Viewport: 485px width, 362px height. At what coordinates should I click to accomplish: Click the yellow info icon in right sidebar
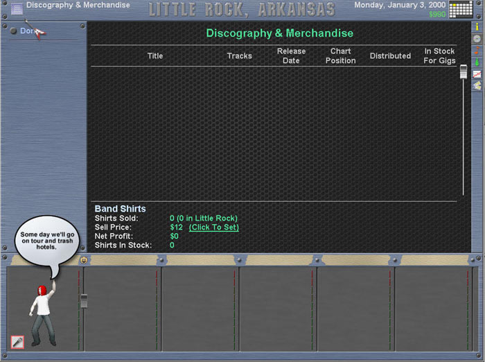coord(477,27)
